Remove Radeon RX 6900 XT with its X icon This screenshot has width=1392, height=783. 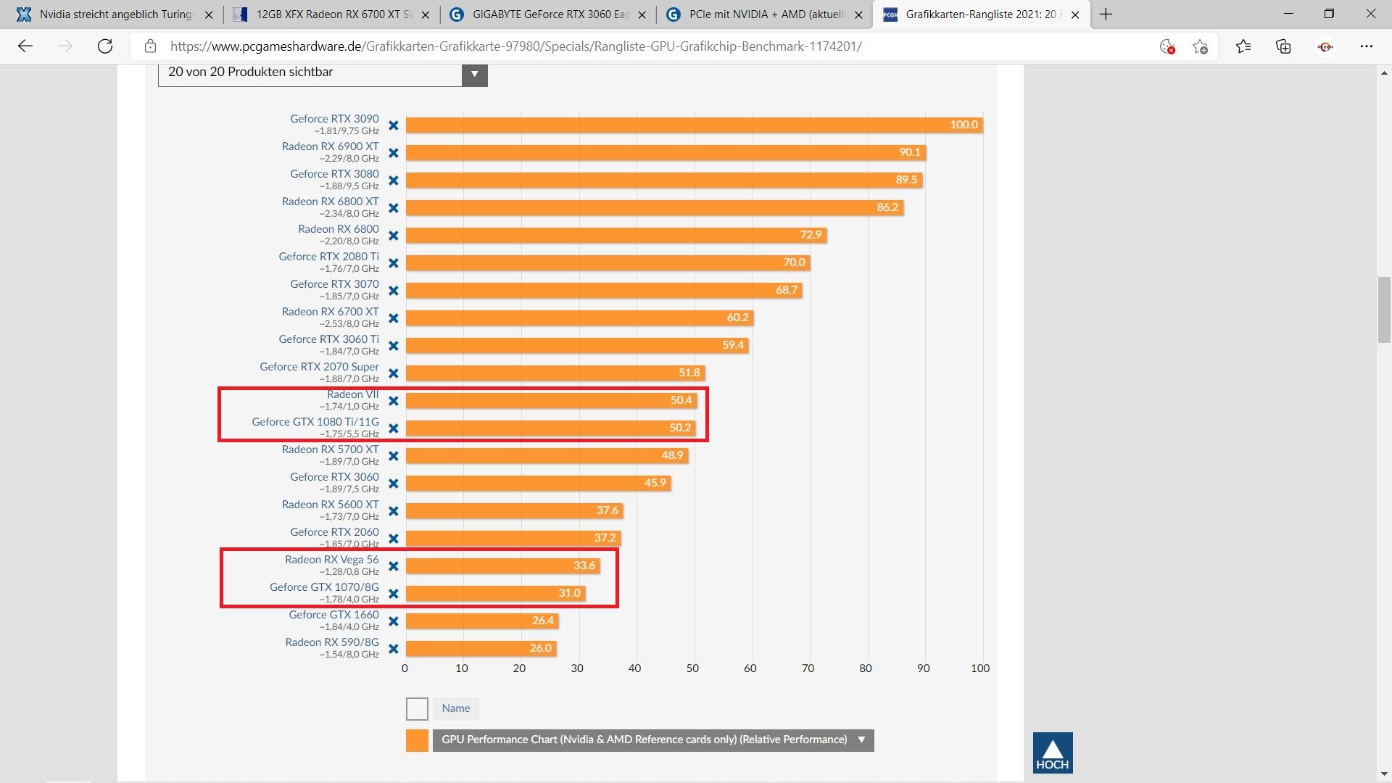(x=393, y=153)
